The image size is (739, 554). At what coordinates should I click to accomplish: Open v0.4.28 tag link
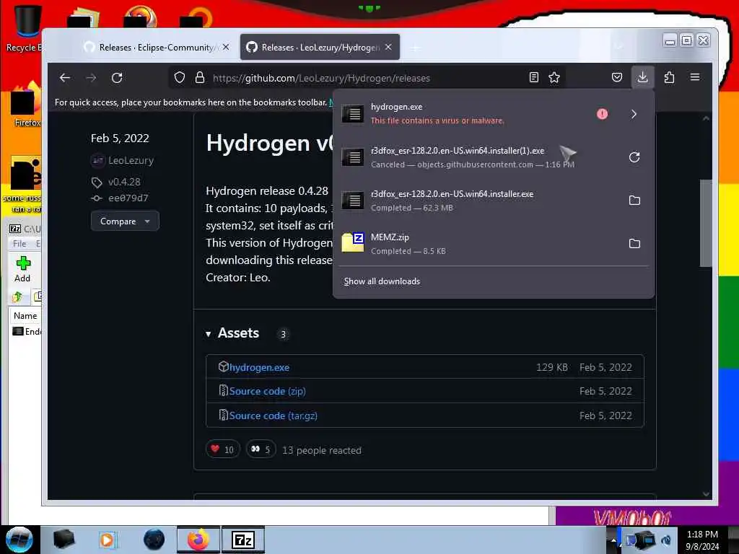click(x=124, y=182)
